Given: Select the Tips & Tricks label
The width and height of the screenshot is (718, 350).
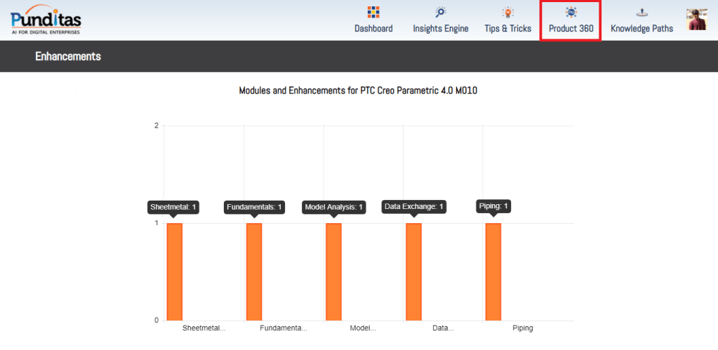Looking at the screenshot, I should tap(507, 29).
